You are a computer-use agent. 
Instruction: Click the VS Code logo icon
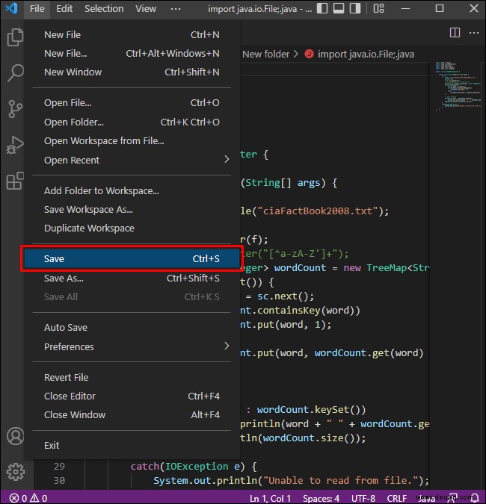11,8
